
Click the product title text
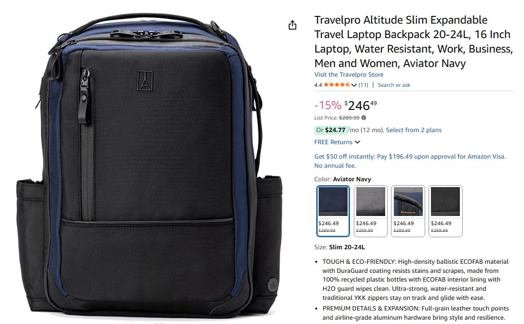414,41
